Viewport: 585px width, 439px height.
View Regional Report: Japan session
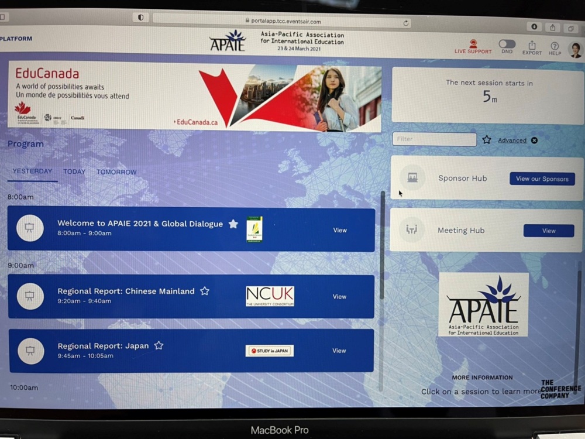pyautogui.click(x=339, y=351)
